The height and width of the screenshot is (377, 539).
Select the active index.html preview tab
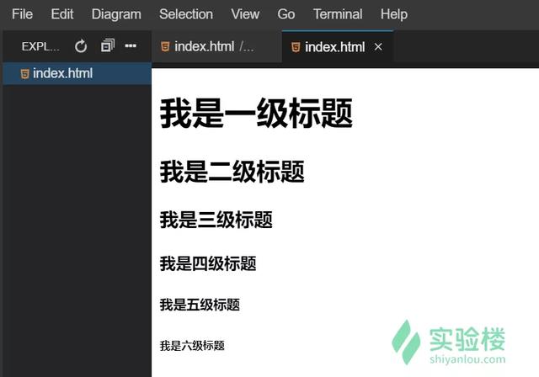337,46
